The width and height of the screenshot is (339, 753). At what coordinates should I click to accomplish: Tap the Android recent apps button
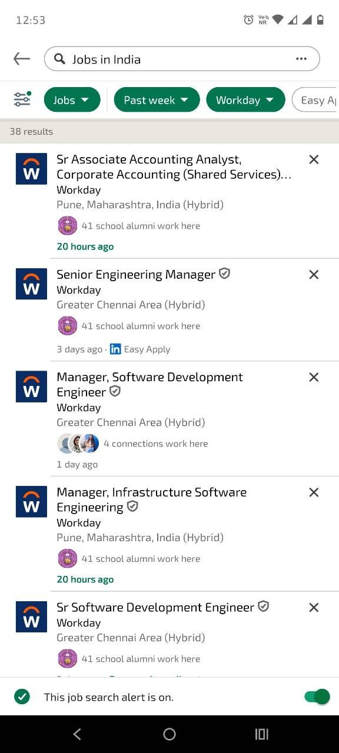tap(261, 734)
